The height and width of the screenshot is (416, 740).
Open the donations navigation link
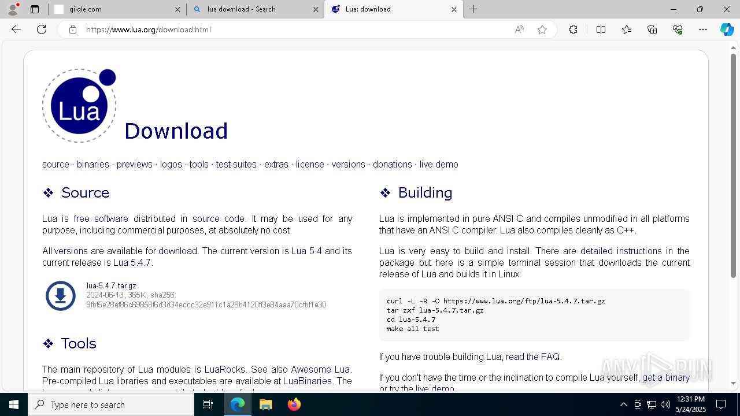393,164
